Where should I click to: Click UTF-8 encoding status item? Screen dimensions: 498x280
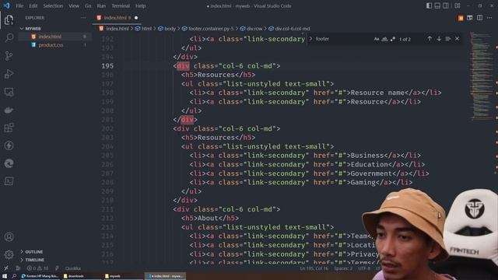pyautogui.click(x=364, y=268)
